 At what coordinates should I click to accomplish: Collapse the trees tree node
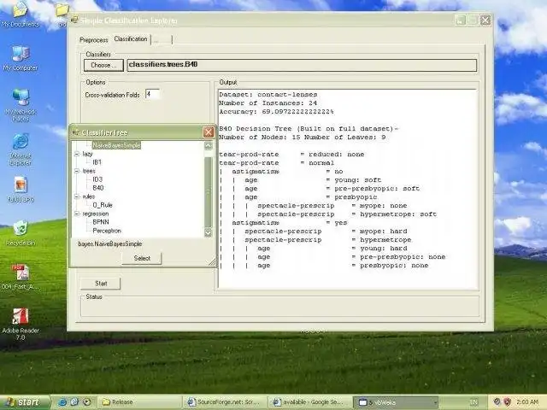pyautogui.click(x=77, y=171)
